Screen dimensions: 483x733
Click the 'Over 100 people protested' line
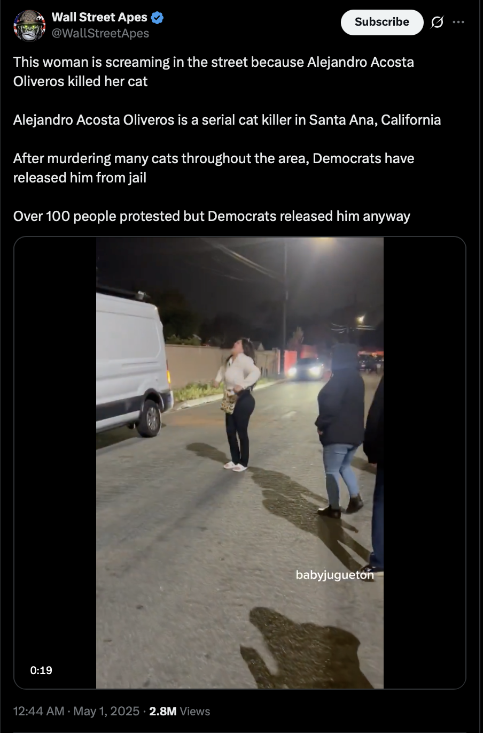coord(212,216)
